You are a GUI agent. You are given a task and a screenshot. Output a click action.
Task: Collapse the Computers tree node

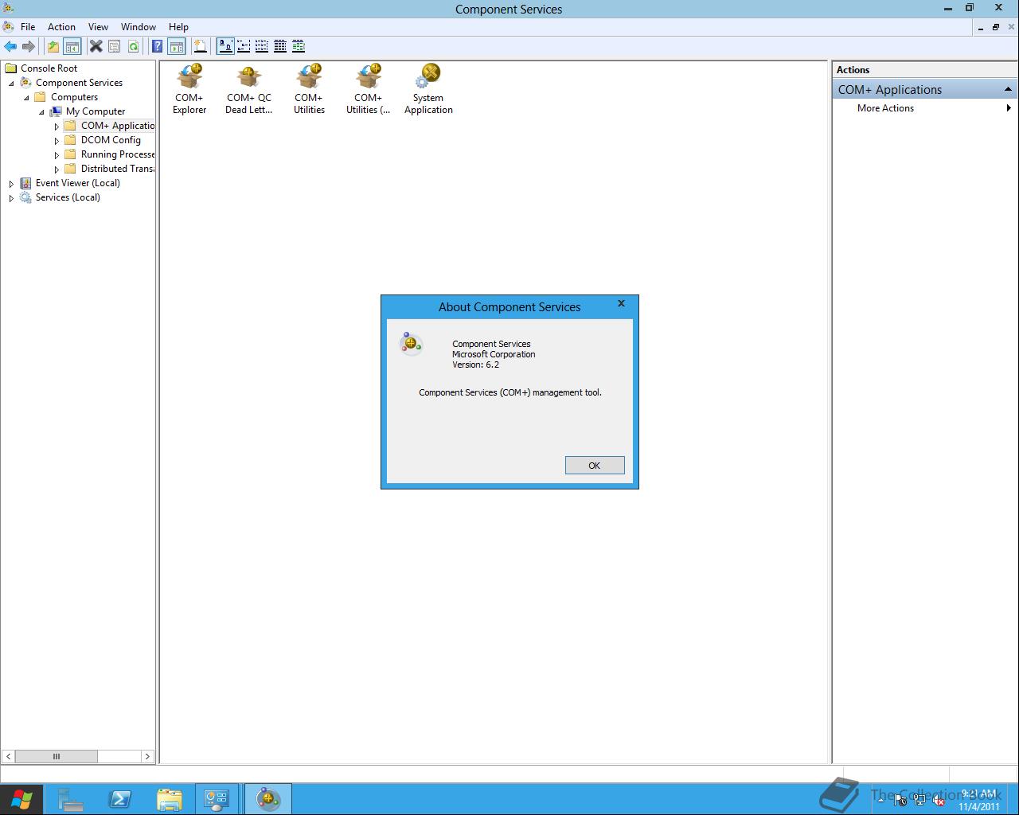click(x=26, y=97)
